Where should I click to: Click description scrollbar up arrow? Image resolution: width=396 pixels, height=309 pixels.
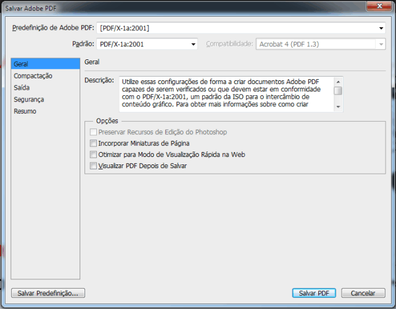tap(338, 82)
